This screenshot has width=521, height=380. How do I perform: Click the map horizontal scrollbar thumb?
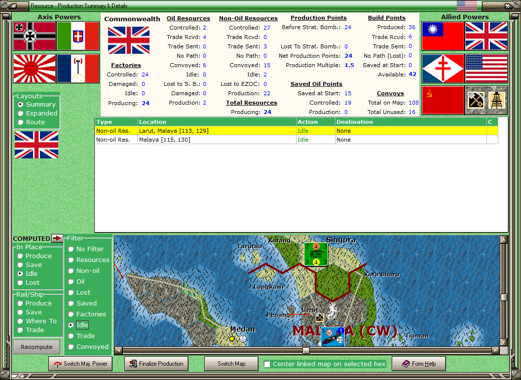click(306, 350)
